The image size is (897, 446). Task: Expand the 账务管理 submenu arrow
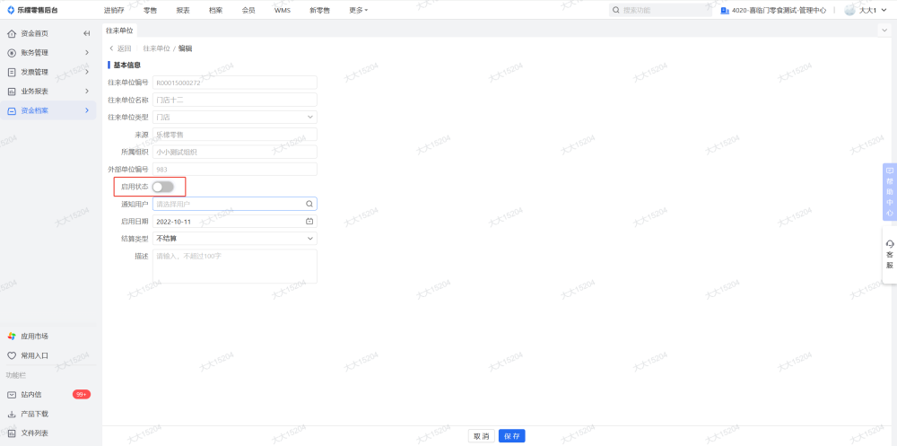tap(87, 53)
